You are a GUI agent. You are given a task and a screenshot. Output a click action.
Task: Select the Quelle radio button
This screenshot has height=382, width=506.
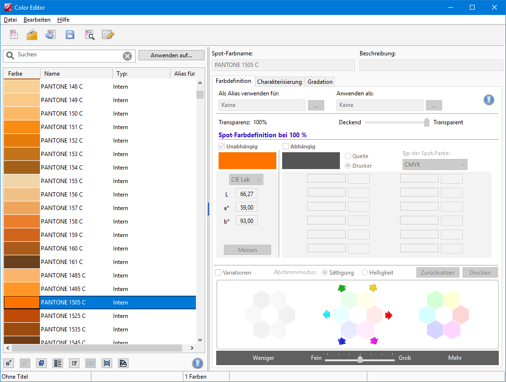pyautogui.click(x=348, y=156)
